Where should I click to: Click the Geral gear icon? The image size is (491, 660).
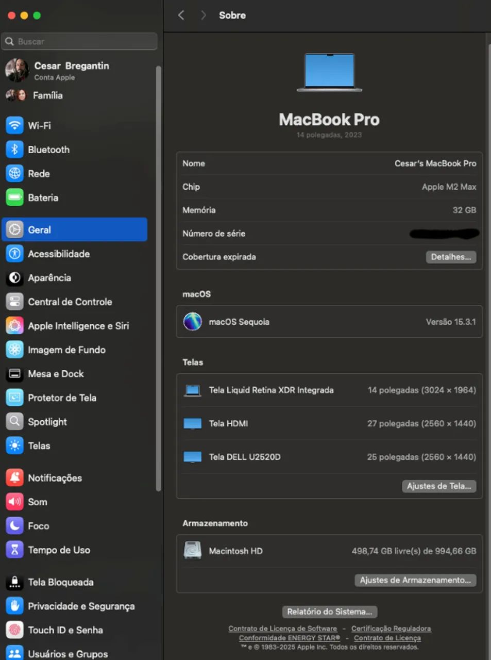coord(14,229)
